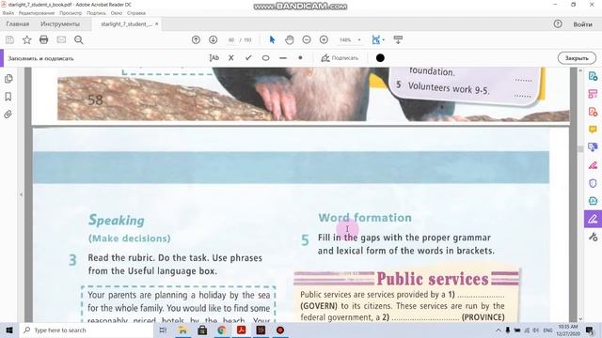This screenshot has width=602, height=338.
Task: Expand the fit page options arrow
Action: click(384, 39)
